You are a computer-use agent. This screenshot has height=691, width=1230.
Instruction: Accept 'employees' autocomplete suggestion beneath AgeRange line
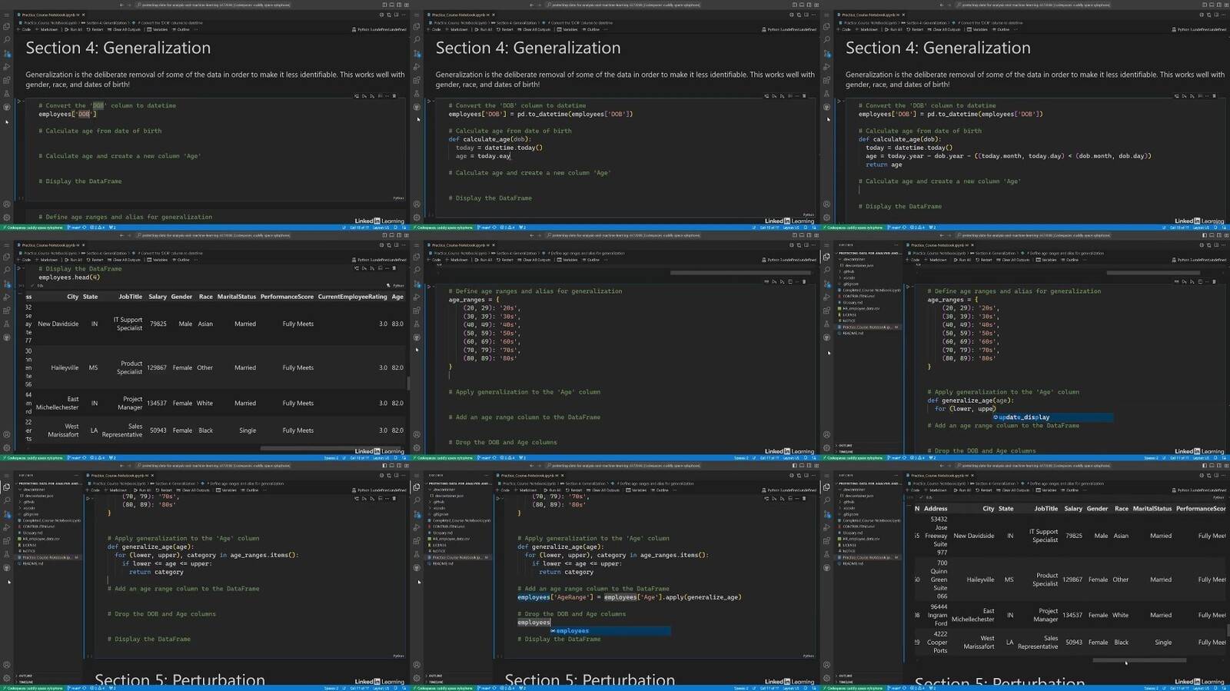click(610, 630)
